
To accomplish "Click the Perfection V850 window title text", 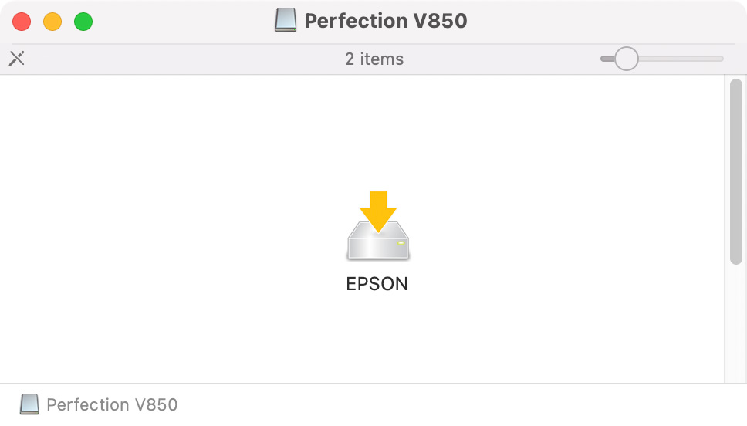I will (x=385, y=21).
